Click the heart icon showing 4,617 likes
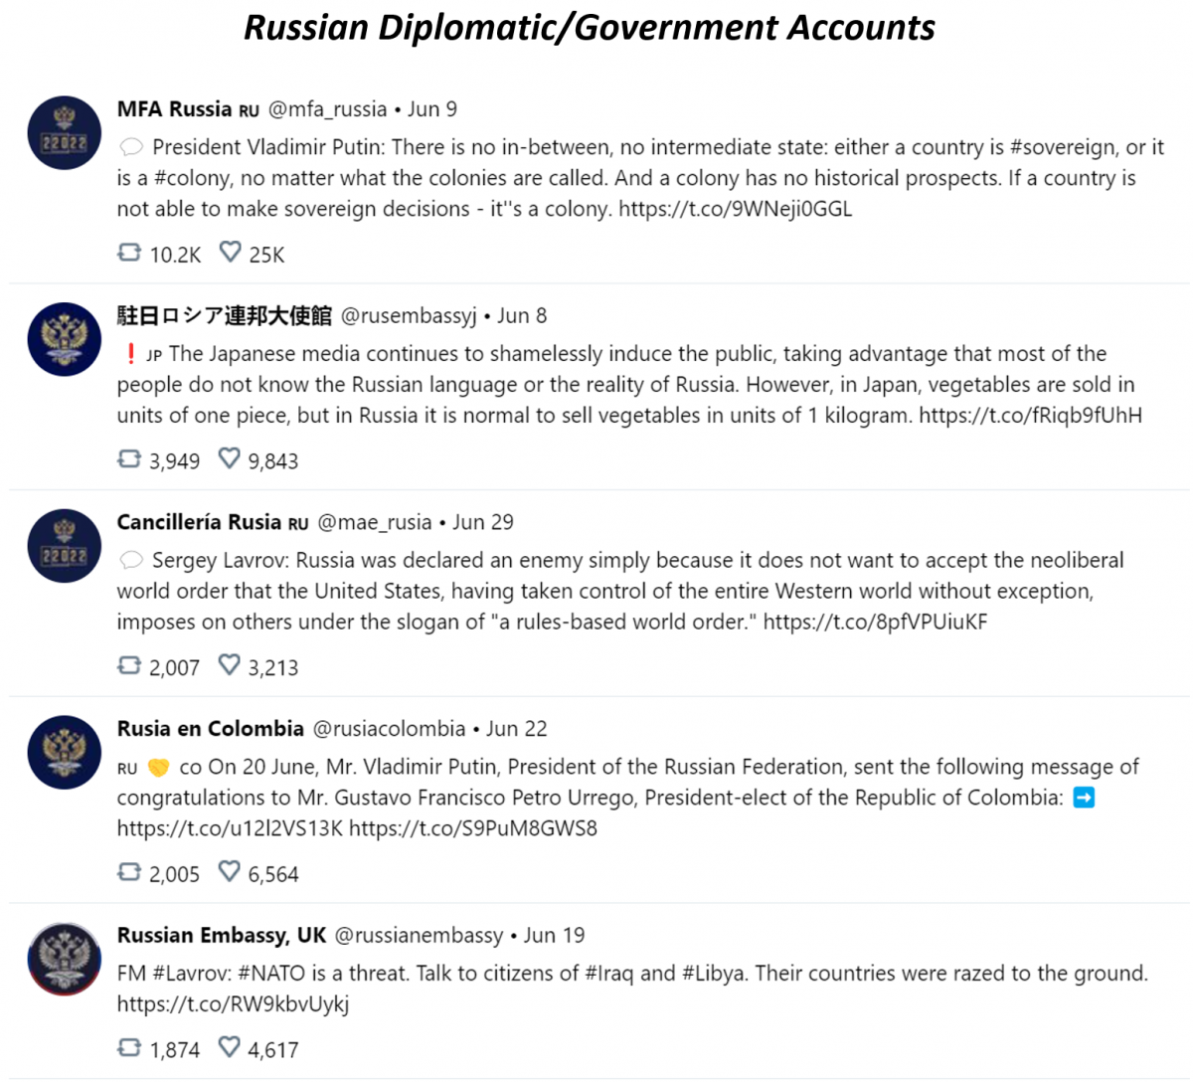The image size is (1193, 1082). coord(230,1047)
